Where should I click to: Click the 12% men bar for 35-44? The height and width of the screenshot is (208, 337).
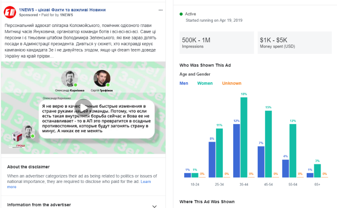pos(237,150)
